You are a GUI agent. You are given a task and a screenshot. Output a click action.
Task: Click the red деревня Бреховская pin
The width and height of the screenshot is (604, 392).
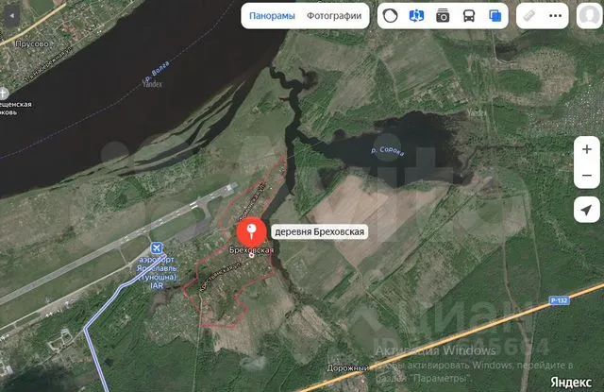[252, 232]
